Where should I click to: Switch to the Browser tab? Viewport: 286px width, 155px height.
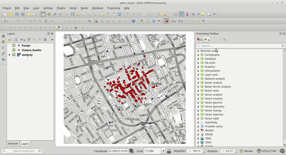(x=13, y=144)
